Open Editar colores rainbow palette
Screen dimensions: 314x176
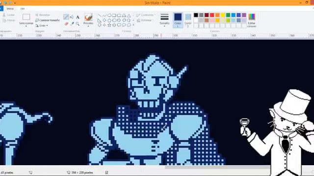point(252,17)
